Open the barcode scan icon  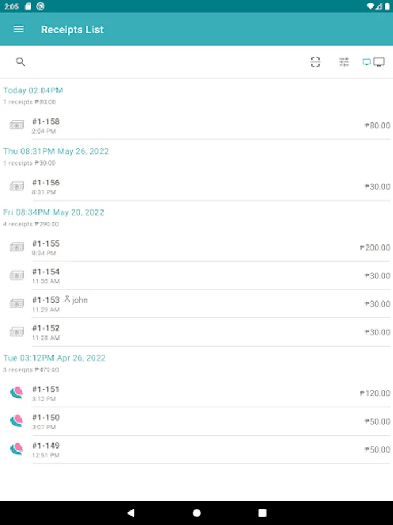[316, 62]
